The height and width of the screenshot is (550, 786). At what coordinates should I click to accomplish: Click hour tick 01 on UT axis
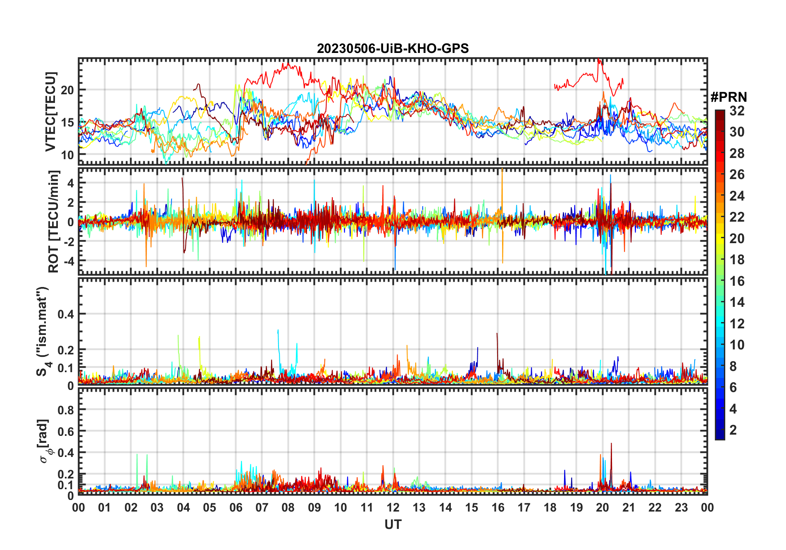(x=105, y=507)
